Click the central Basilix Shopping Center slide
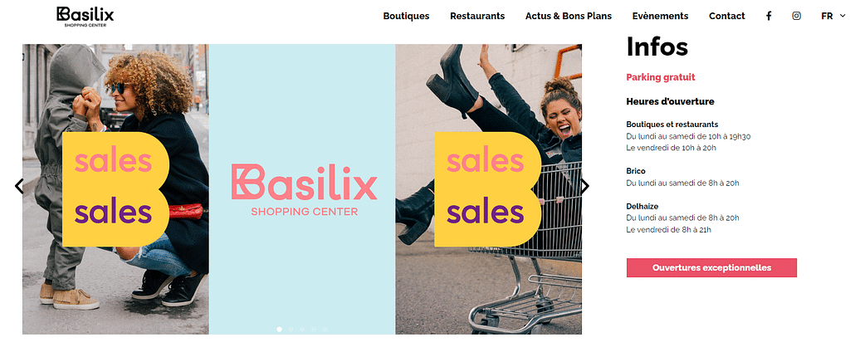The width and height of the screenshot is (850, 362). 302,189
